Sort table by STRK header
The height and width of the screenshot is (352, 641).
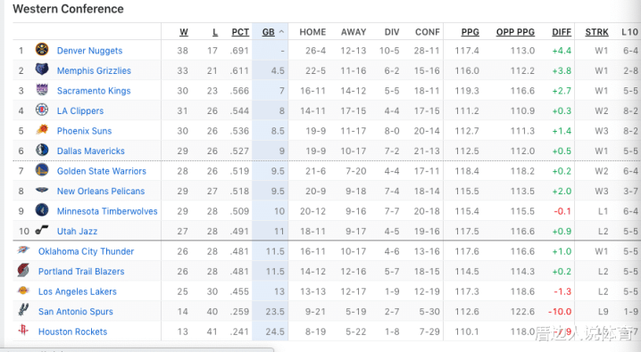pyautogui.click(x=597, y=32)
